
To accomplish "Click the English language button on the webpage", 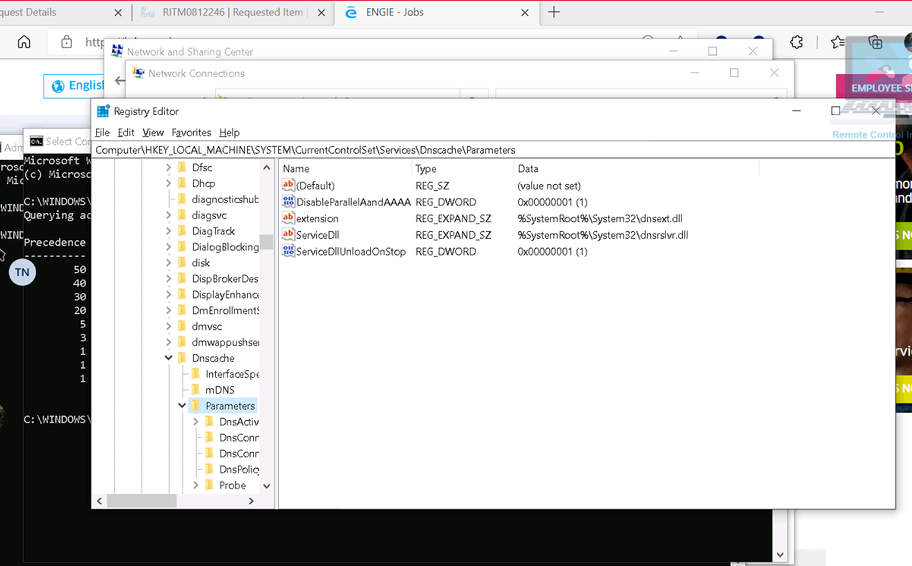I will pyautogui.click(x=75, y=86).
